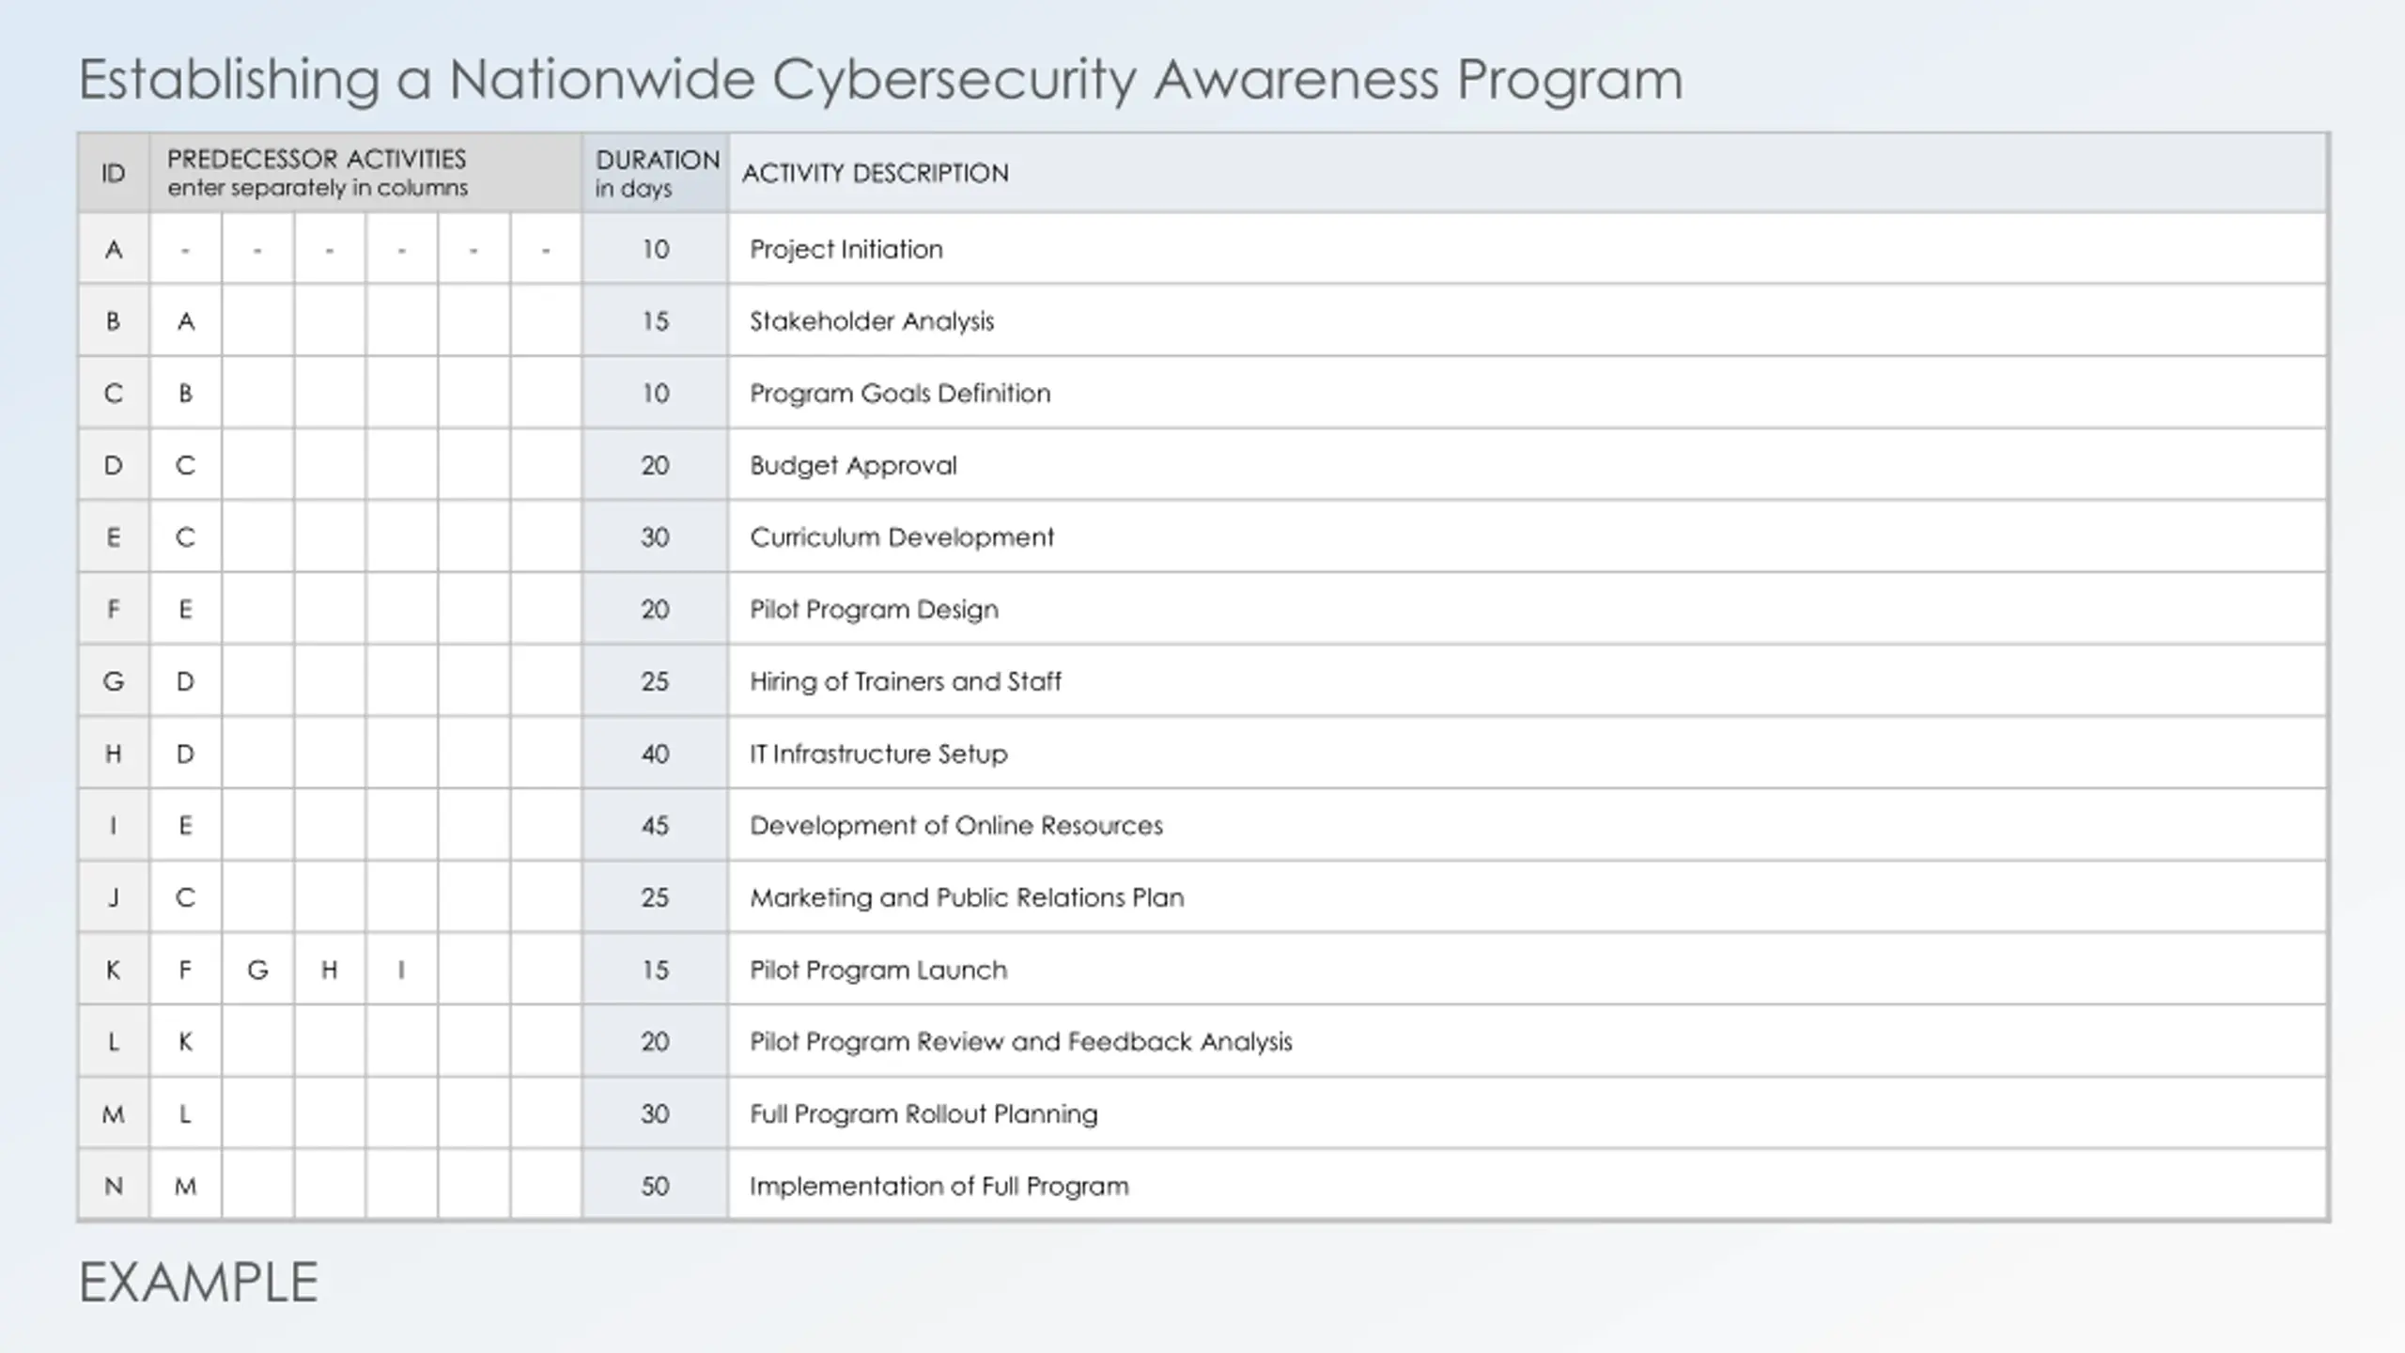Select the 'EXAMPLE' label text

click(198, 1283)
